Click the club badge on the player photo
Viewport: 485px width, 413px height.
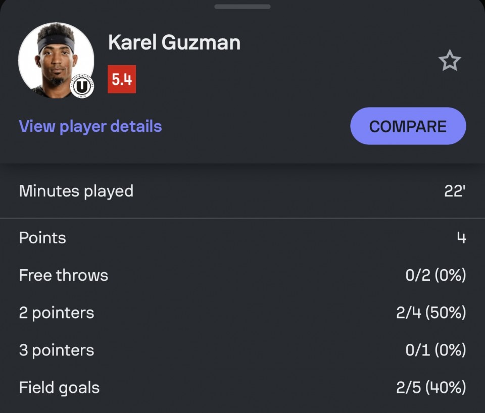point(82,87)
